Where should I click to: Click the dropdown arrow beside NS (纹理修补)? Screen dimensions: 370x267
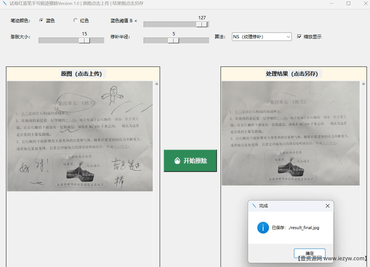[288, 37]
